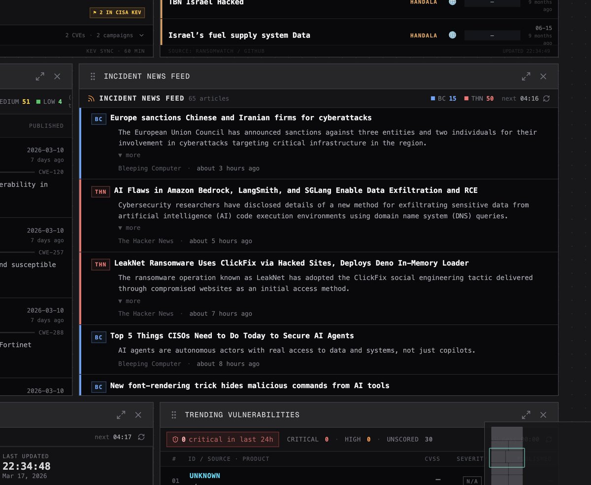Close the left vulnerabilities panel beside the news feed

(57, 76)
